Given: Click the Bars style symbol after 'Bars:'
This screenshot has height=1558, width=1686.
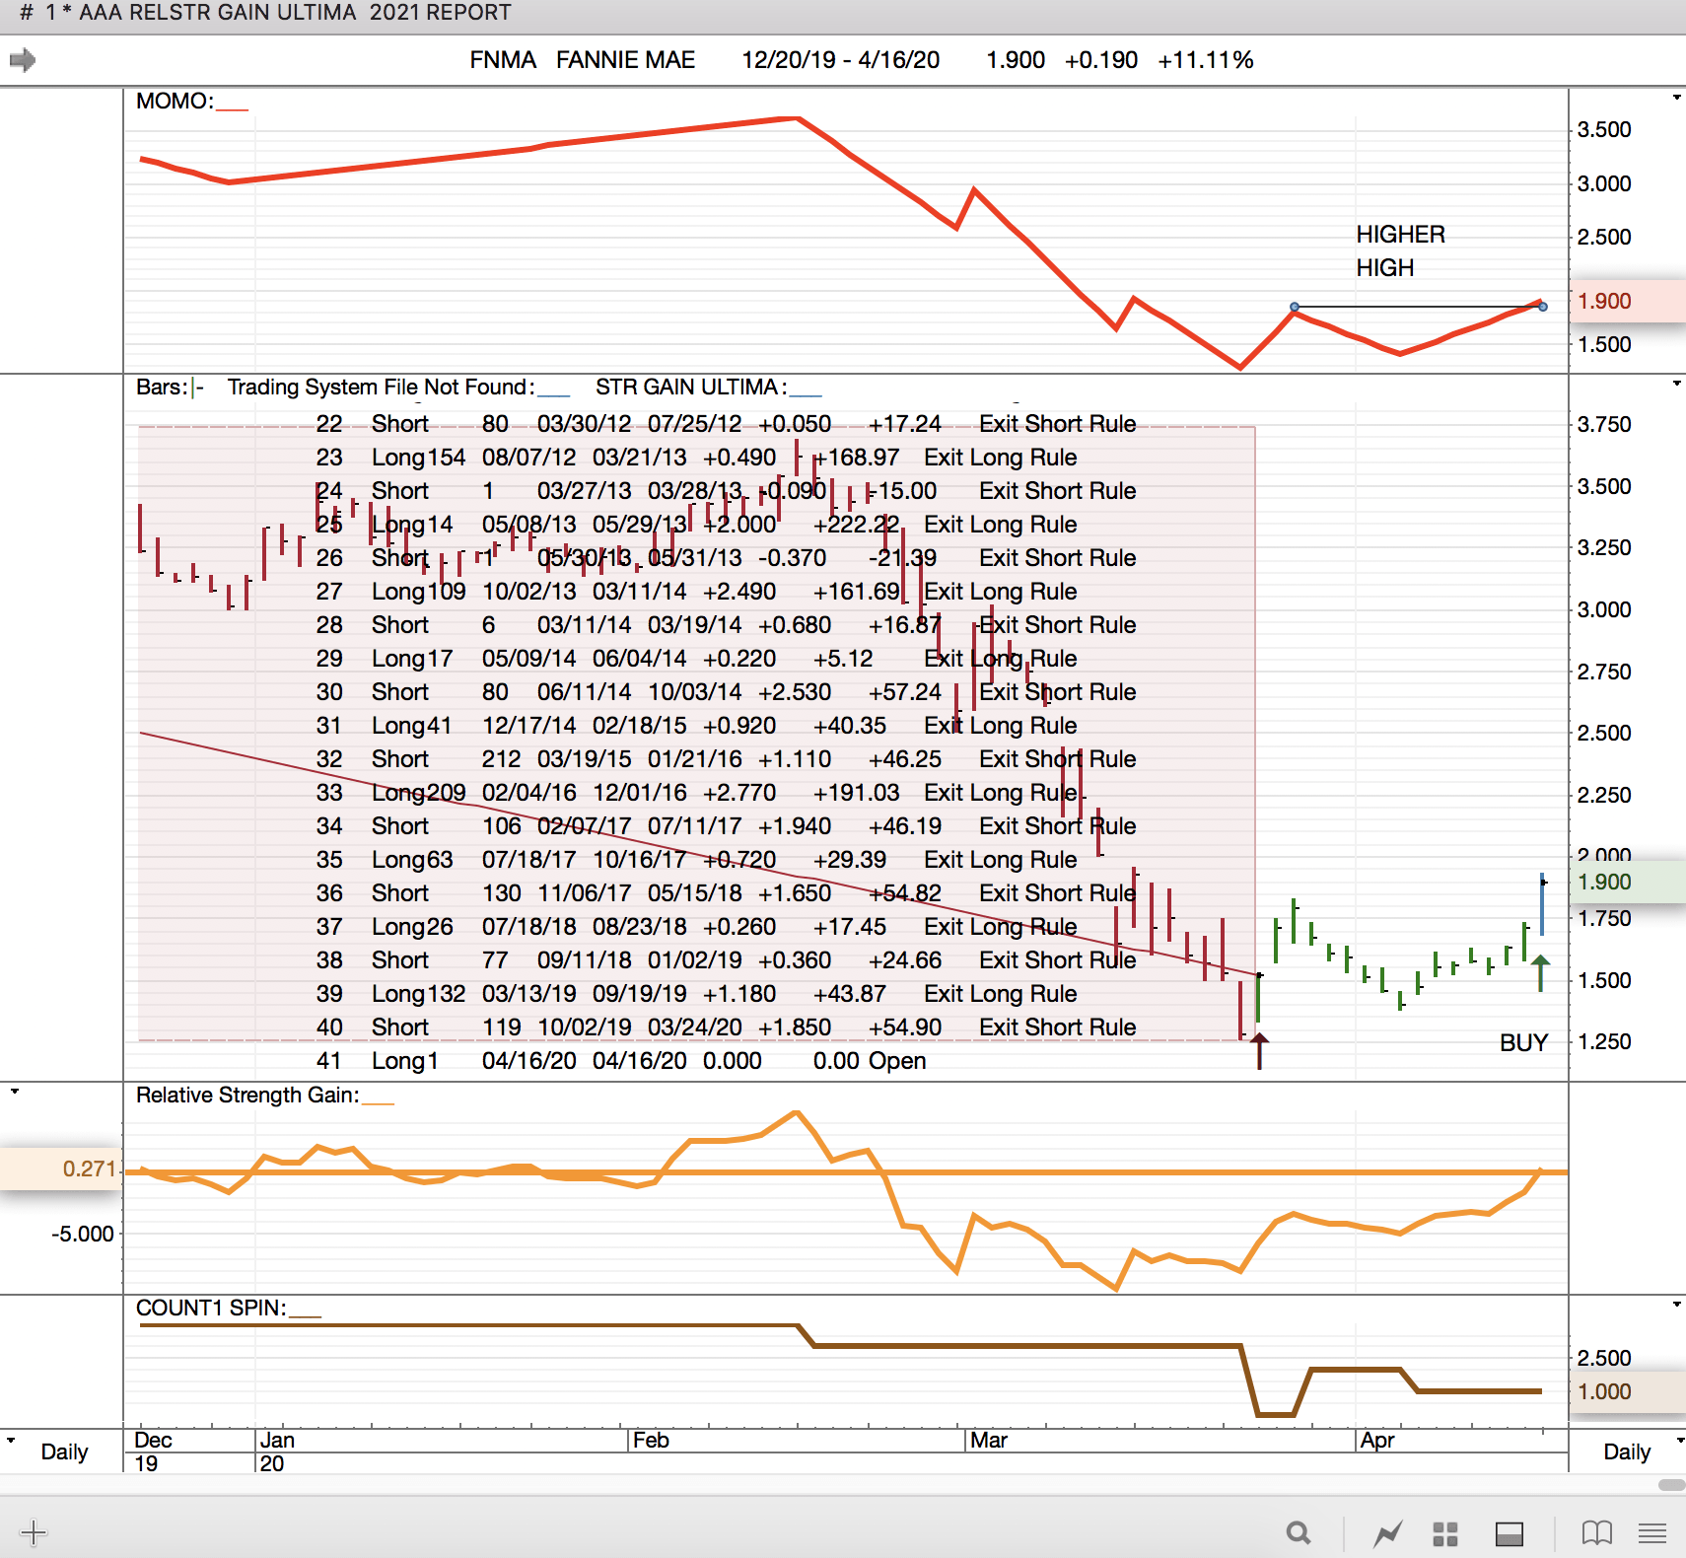Looking at the screenshot, I should [x=198, y=388].
